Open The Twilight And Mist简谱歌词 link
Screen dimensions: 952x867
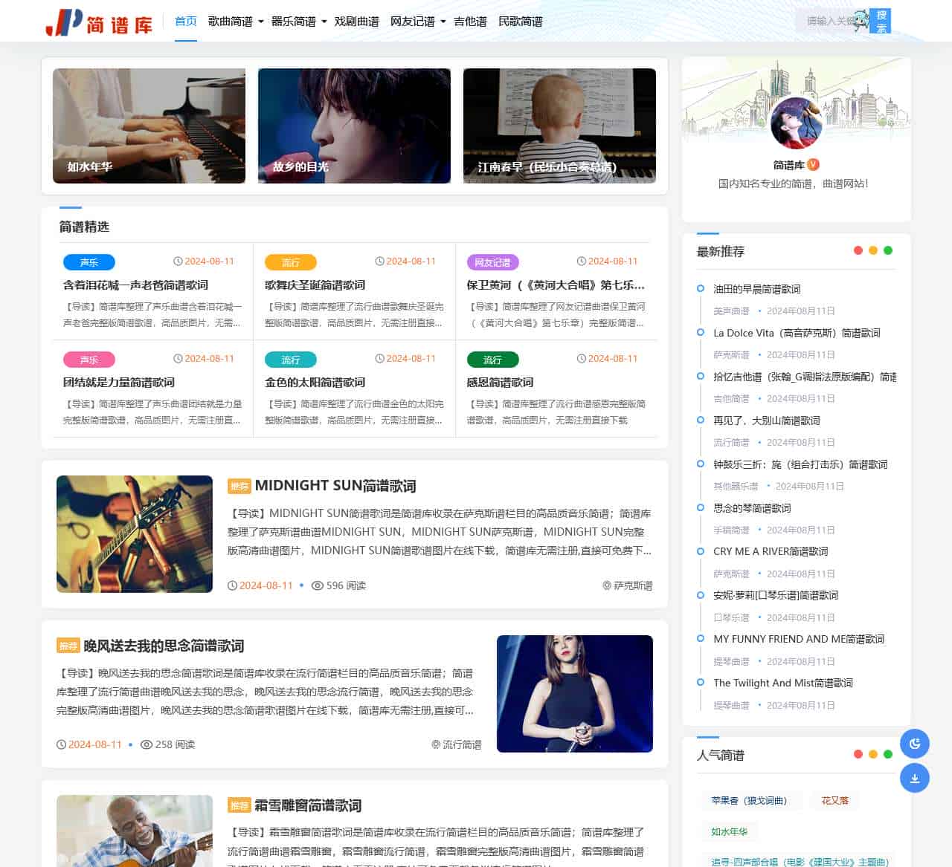(783, 683)
